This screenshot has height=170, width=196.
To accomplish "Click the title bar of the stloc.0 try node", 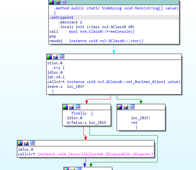I will point(114,57).
